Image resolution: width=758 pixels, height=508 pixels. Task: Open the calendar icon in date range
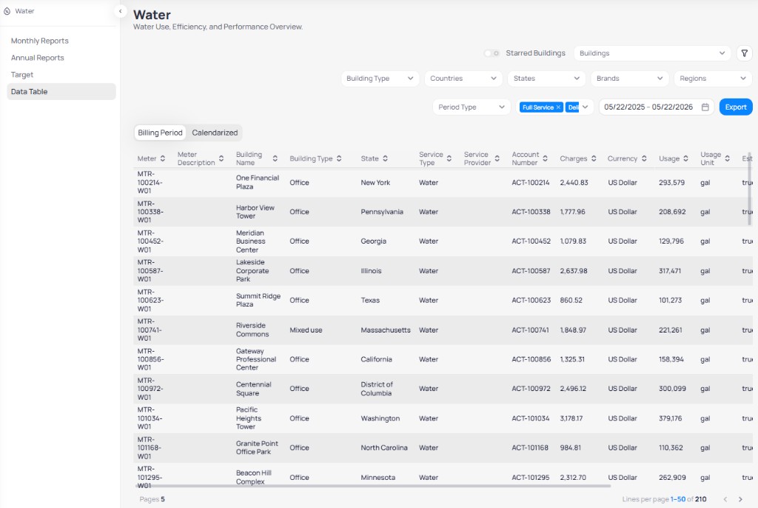coord(705,107)
